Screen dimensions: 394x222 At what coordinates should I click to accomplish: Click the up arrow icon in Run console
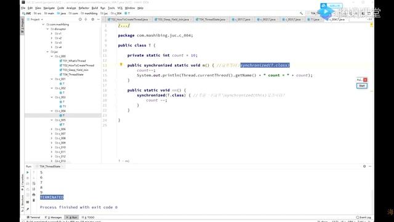pyautogui.click(x=34, y=173)
